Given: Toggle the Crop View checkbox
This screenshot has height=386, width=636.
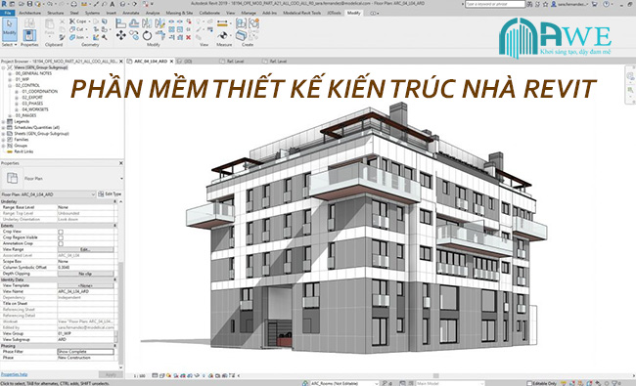Looking at the screenshot, I should (x=61, y=232).
